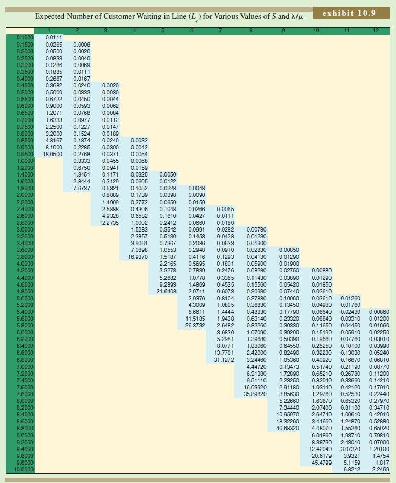Select the row label "5.0000"
396x483 pixels.
(25, 298)
